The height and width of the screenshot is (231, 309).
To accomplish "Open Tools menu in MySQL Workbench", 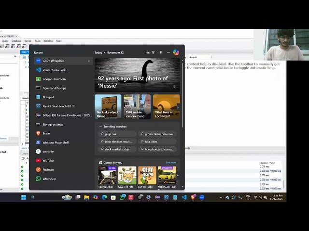I will [x=38, y=41].
